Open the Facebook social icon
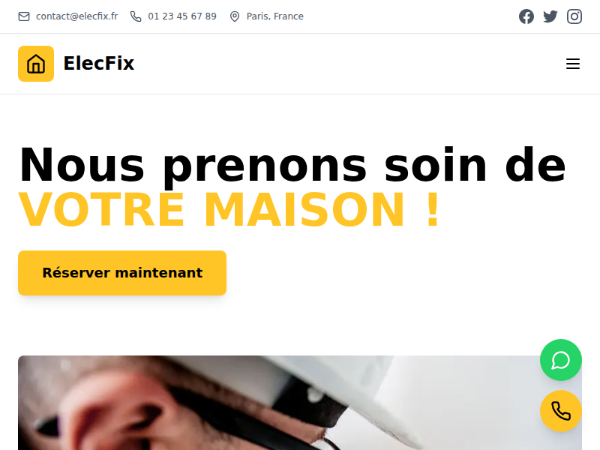The height and width of the screenshot is (450, 600). (526, 16)
